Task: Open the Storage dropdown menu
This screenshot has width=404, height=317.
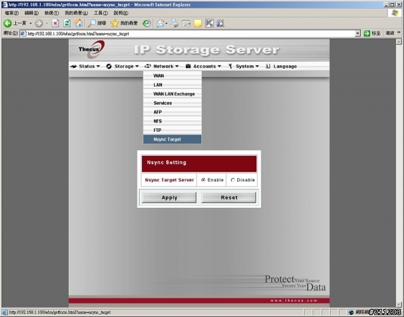Action: click(x=122, y=66)
